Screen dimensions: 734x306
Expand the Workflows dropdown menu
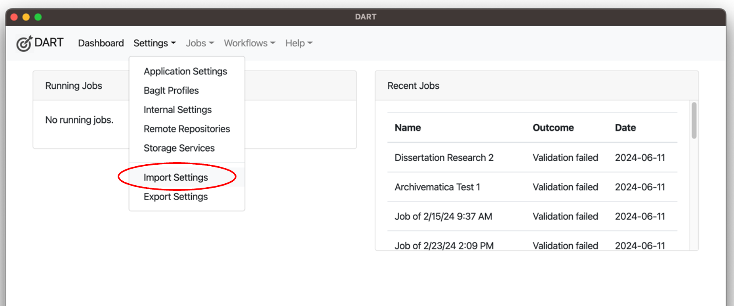250,43
